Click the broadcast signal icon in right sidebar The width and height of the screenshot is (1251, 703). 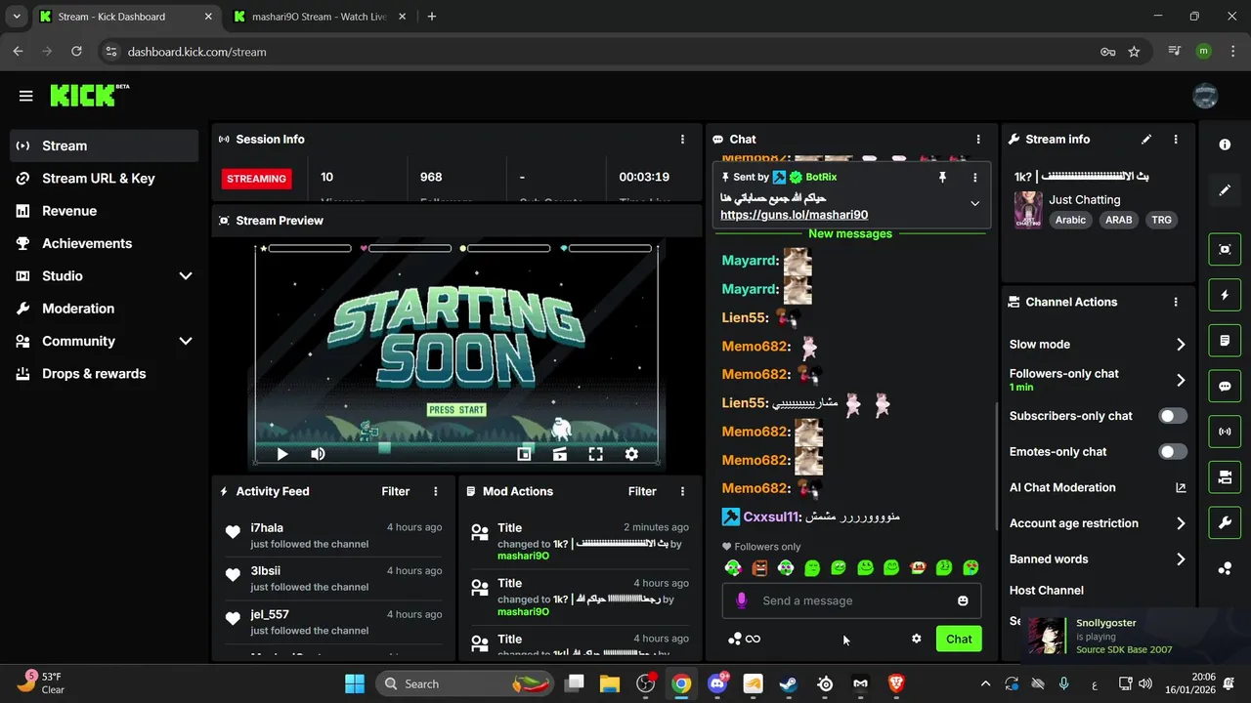[x=1225, y=431]
